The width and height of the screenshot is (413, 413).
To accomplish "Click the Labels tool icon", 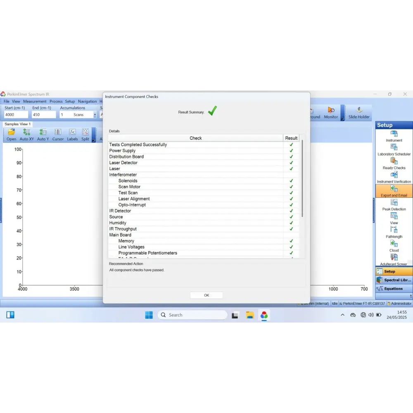I will pyautogui.click(x=72, y=135).
